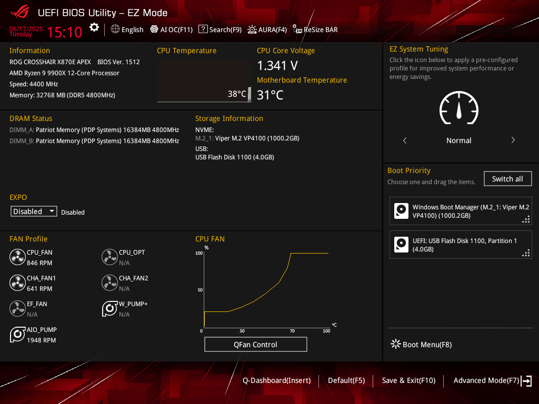Grab drag handle on Windows Boot Manager
The image size is (539, 404).
(x=526, y=219)
